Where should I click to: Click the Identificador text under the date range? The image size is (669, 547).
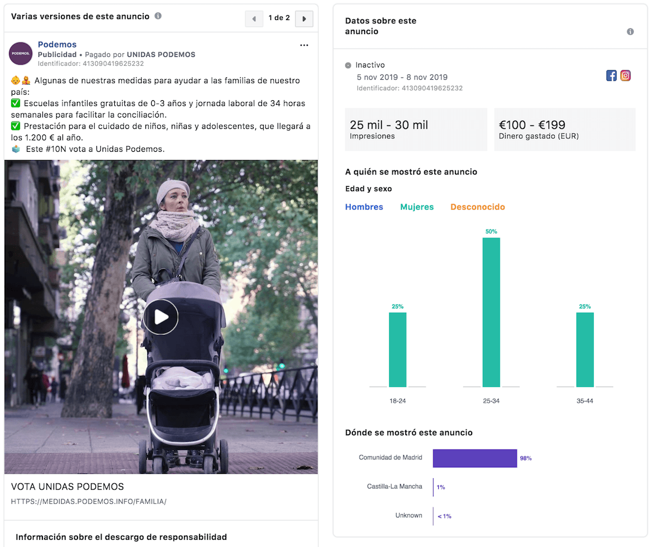(410, 88)
